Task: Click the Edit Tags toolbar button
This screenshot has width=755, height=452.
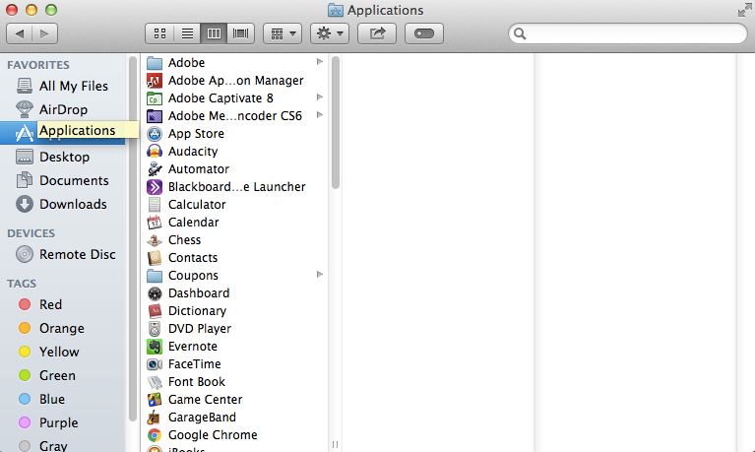Action: 424,33
